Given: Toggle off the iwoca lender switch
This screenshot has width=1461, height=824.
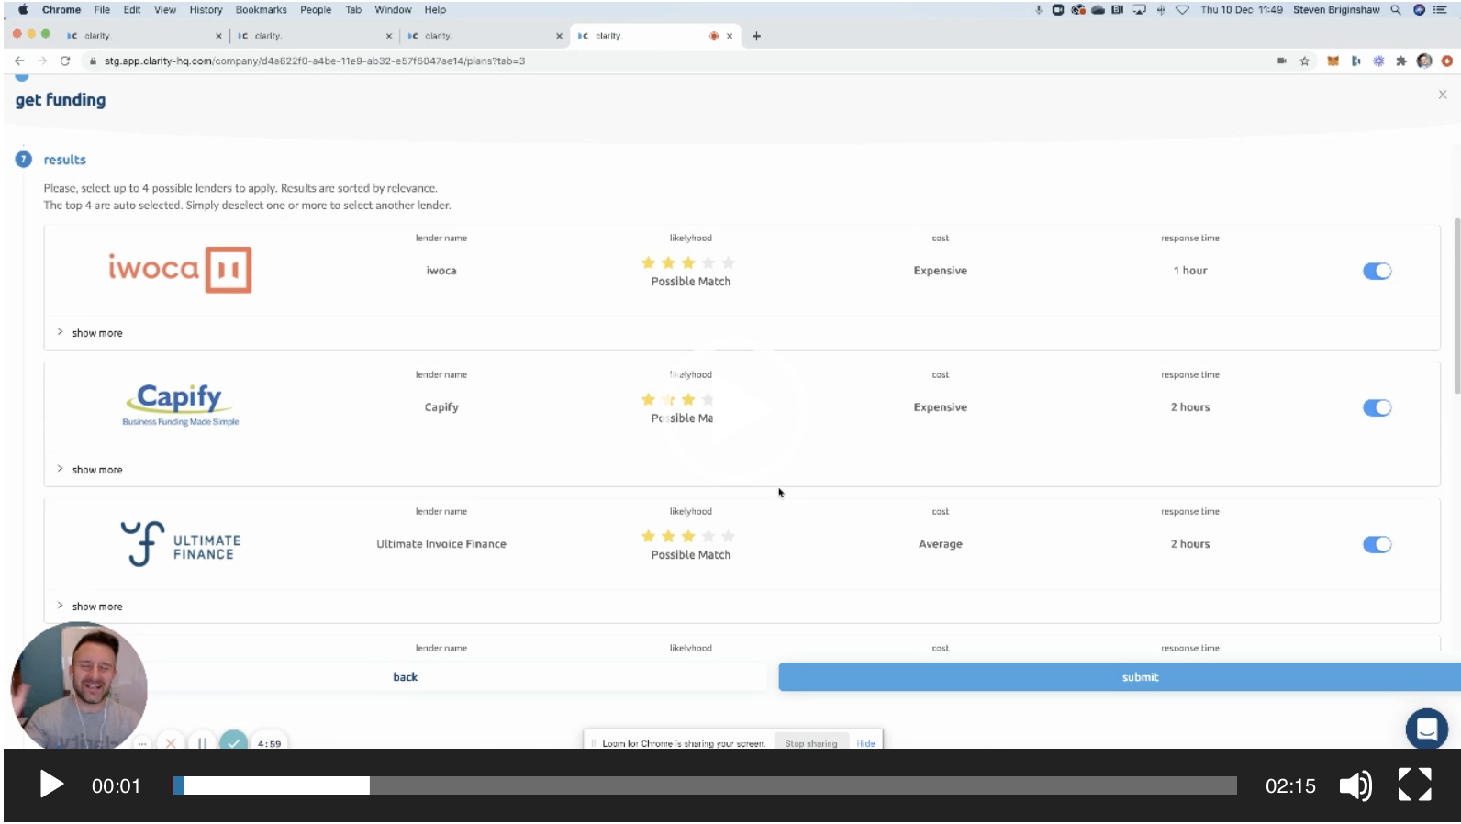Looking at the screenshot, I should pyautogui.click(x=1377, y=271).
